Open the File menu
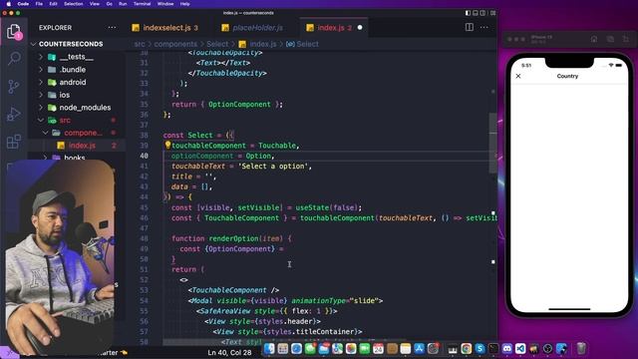 pos(39,4)
